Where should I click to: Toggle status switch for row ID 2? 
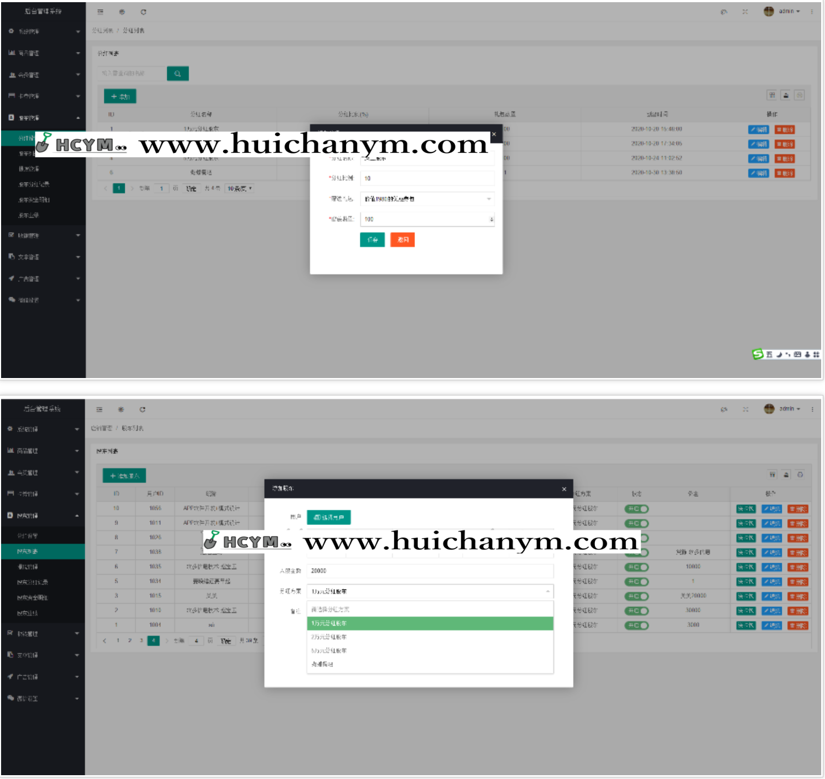(636, 611)
